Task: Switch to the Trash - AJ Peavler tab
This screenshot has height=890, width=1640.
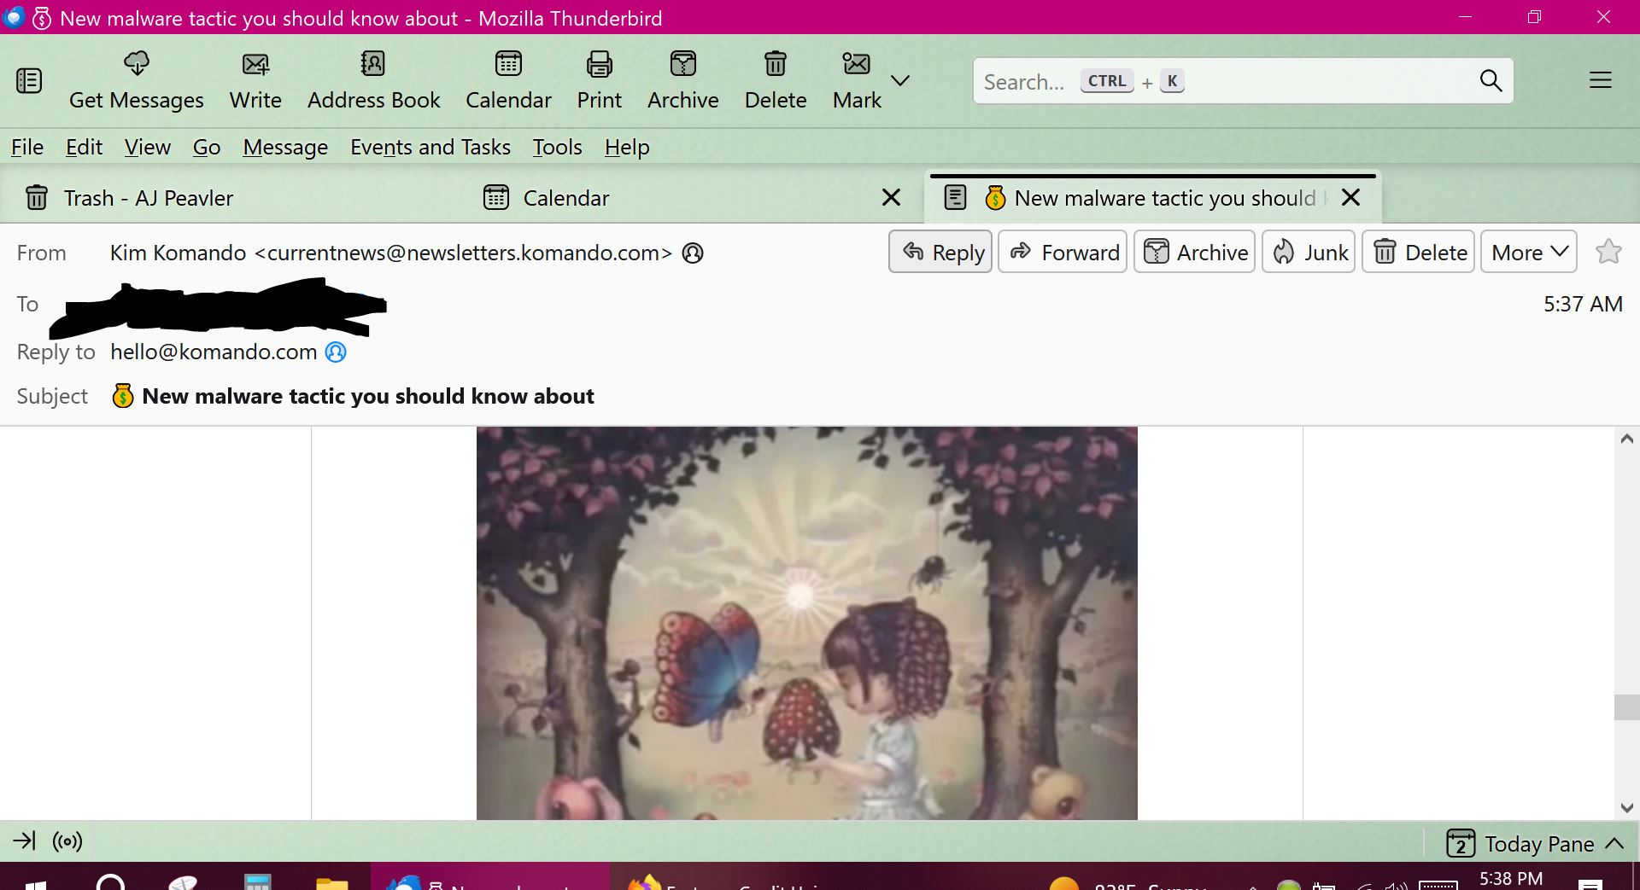Action: pyautogui.click(x=148, y=198)
